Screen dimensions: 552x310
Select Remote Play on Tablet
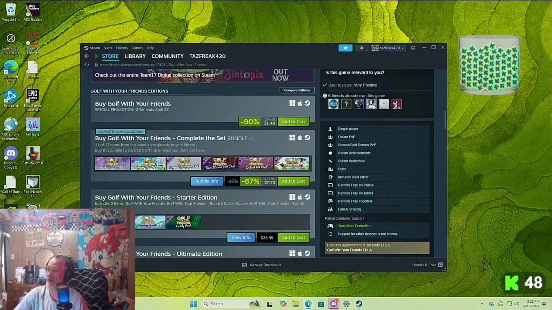pyautogui.click(x=377, y=193)
